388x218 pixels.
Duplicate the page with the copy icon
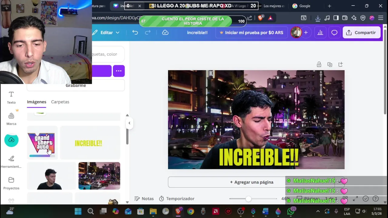click(x=330, y=64)
